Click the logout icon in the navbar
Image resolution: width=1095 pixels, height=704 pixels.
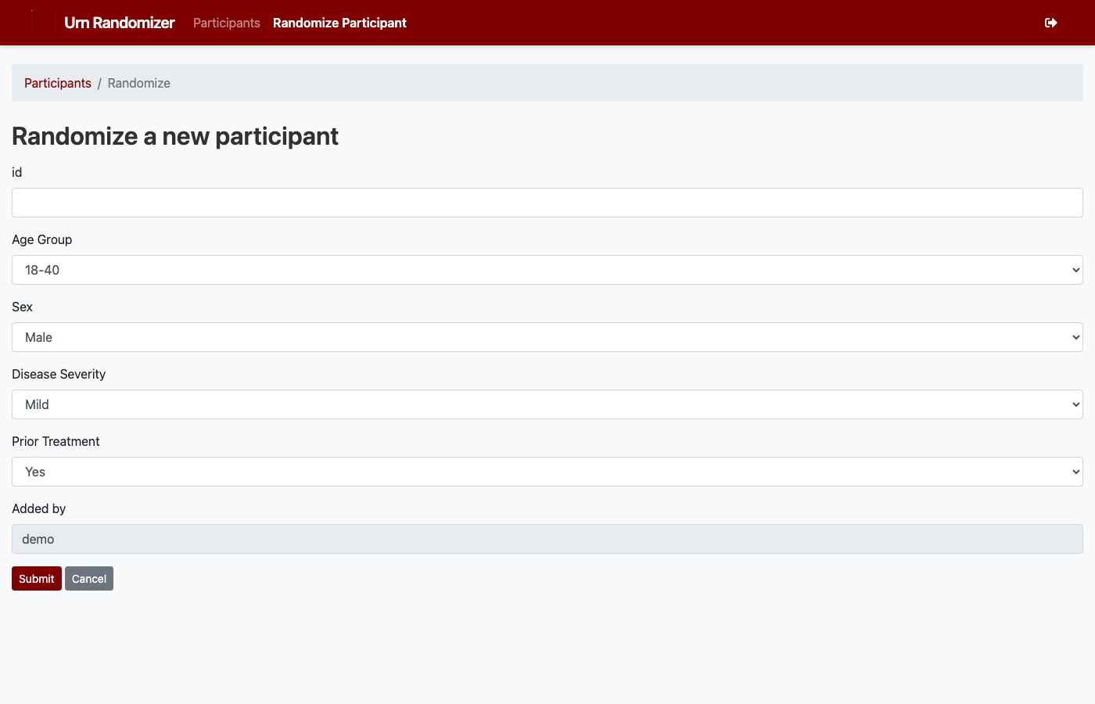1050,23
